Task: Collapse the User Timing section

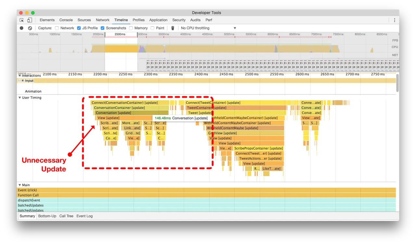Action: pyautogui.click(x=20, y=97)
